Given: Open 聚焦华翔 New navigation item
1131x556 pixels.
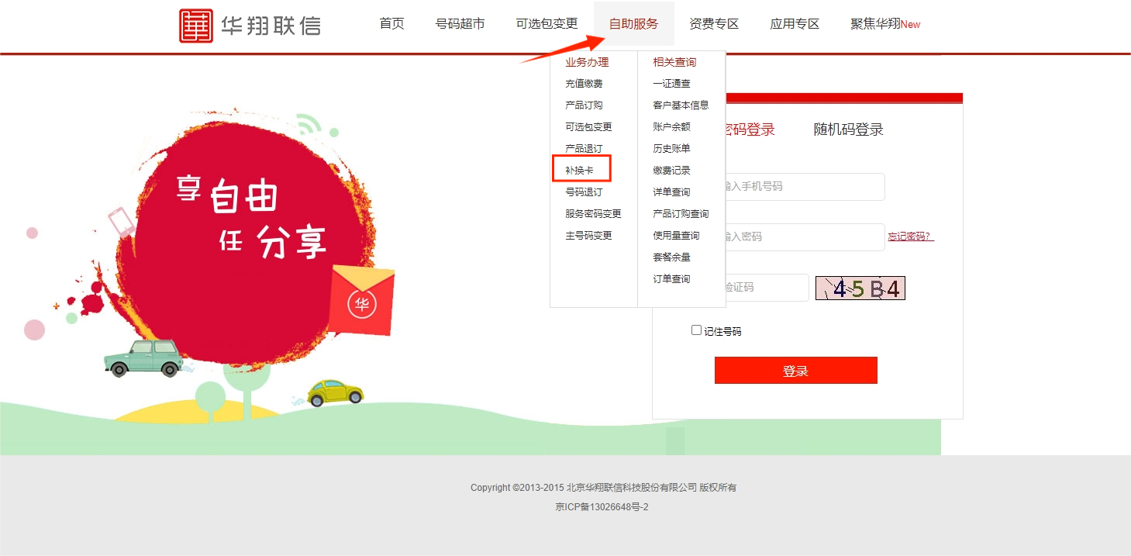Looking at the screenshot, I should coord(885,24).
